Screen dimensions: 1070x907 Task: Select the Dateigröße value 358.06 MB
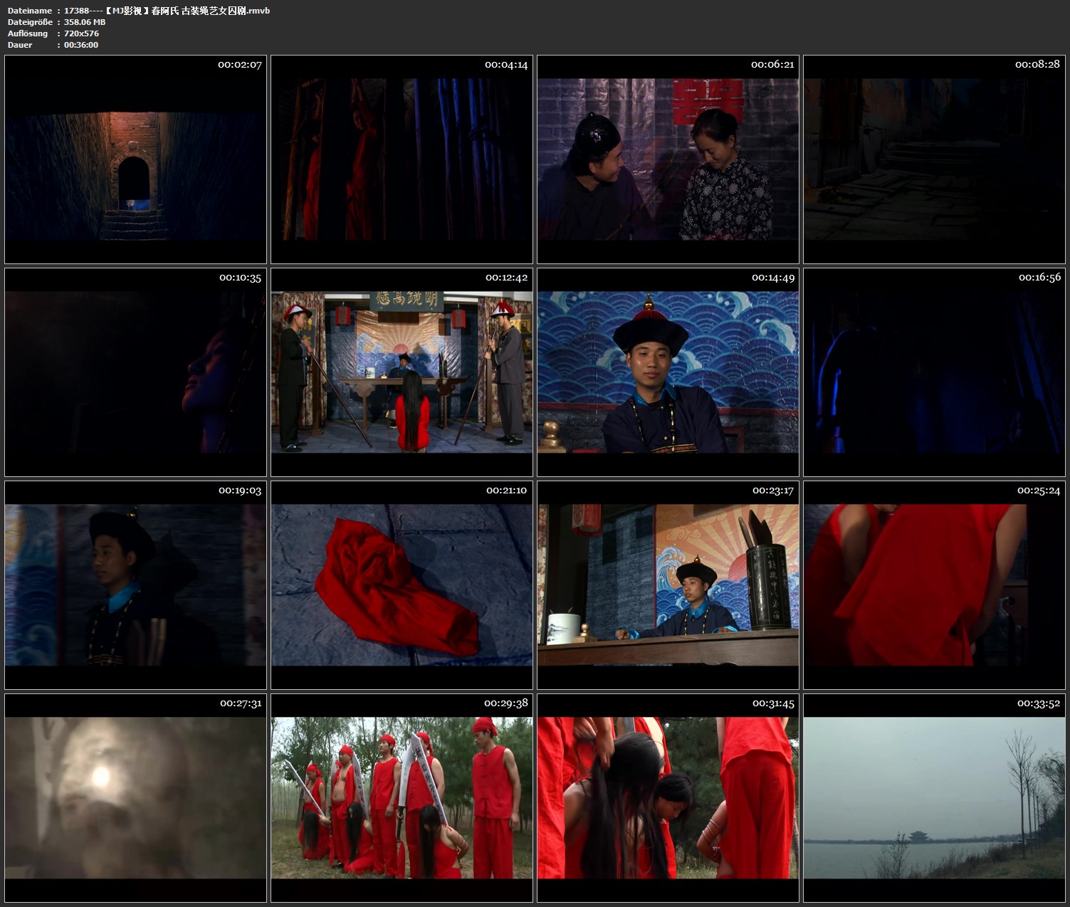[85, 22]
